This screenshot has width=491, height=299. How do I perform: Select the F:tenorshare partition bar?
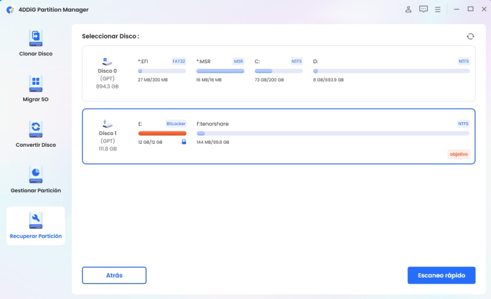(332, 133)
